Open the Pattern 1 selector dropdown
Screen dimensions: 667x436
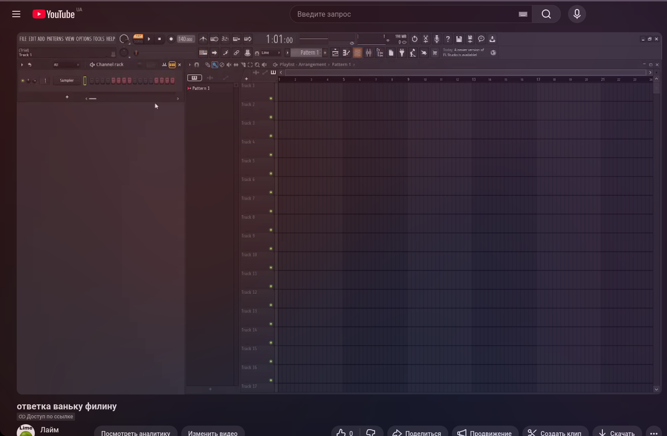coord(309,53)
